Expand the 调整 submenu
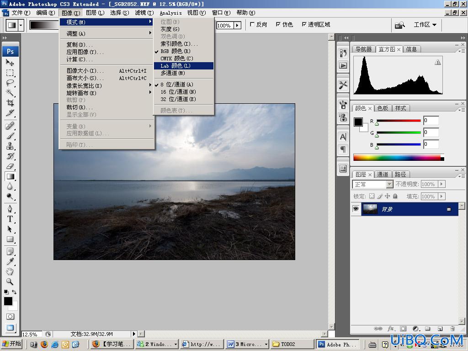 coord(107,33)
